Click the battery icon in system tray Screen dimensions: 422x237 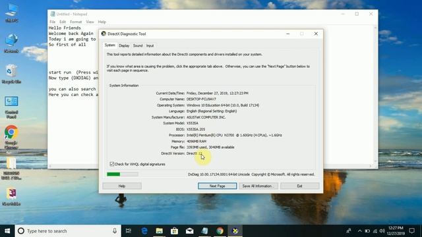click(367, 231)
